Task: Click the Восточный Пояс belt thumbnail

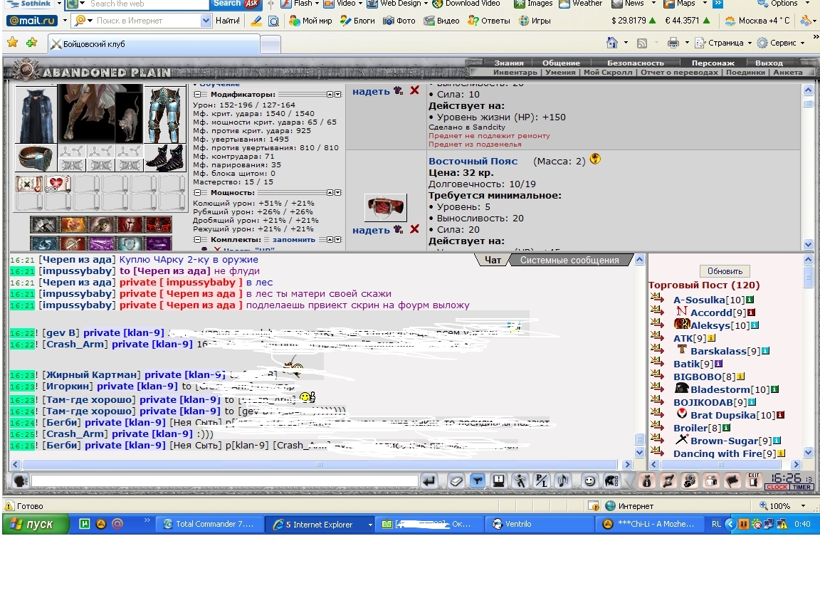Action: (385, 207)
